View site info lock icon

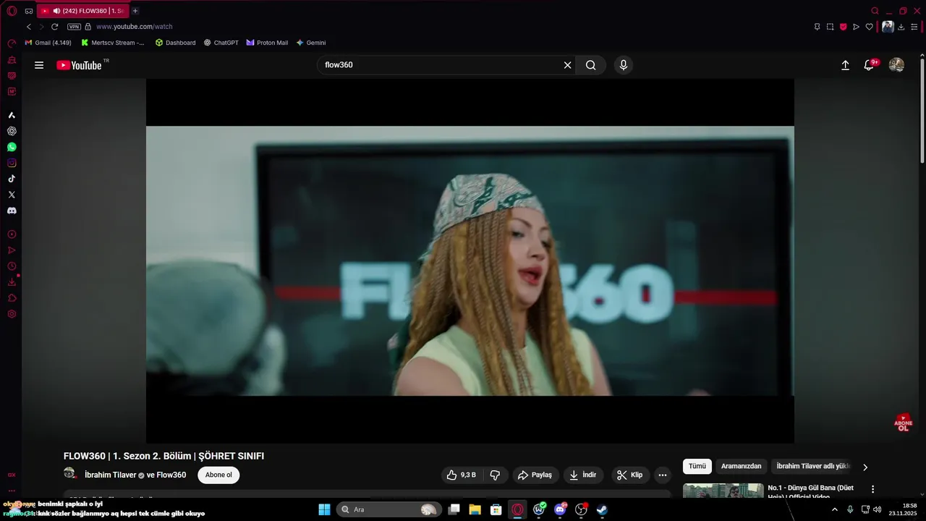(x=88, y=27)
